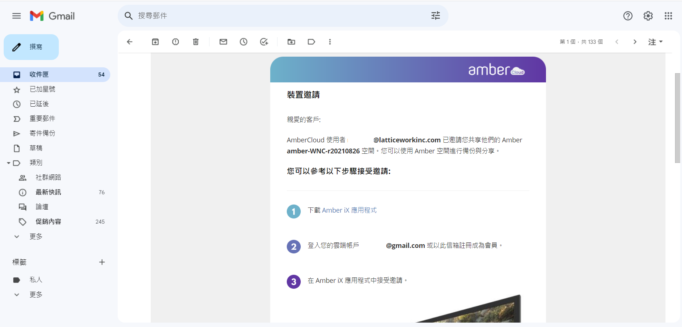This screenshot has width=682, height=327.
Task: Click the @latticeworkinc.com email address
Action: 407,140
